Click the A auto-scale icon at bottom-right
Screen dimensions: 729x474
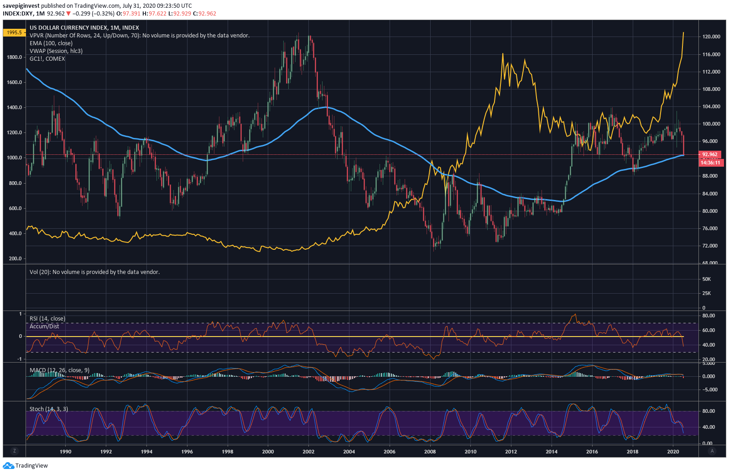coord(712,451)
